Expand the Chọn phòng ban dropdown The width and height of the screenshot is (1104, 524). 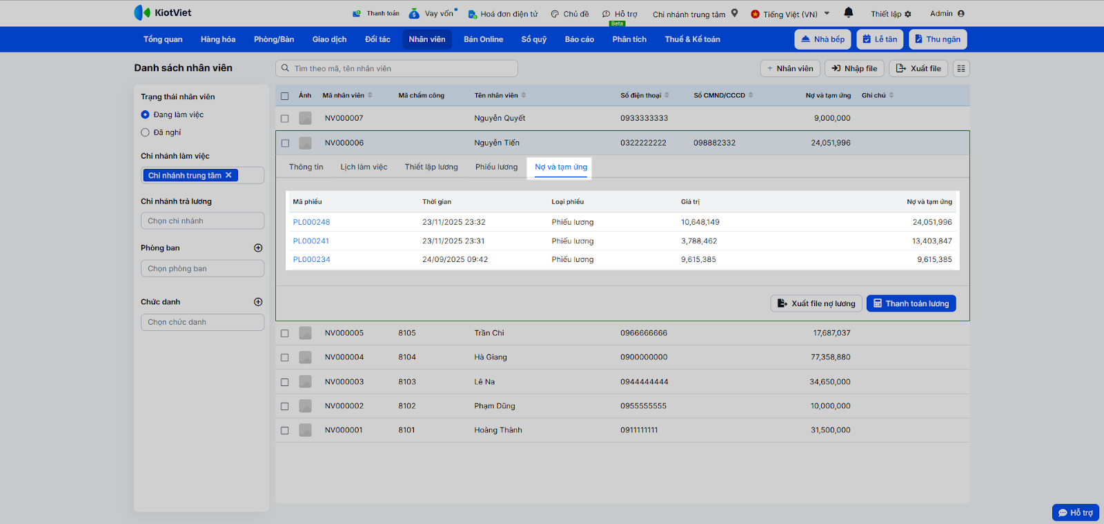(x=202, y=269)
